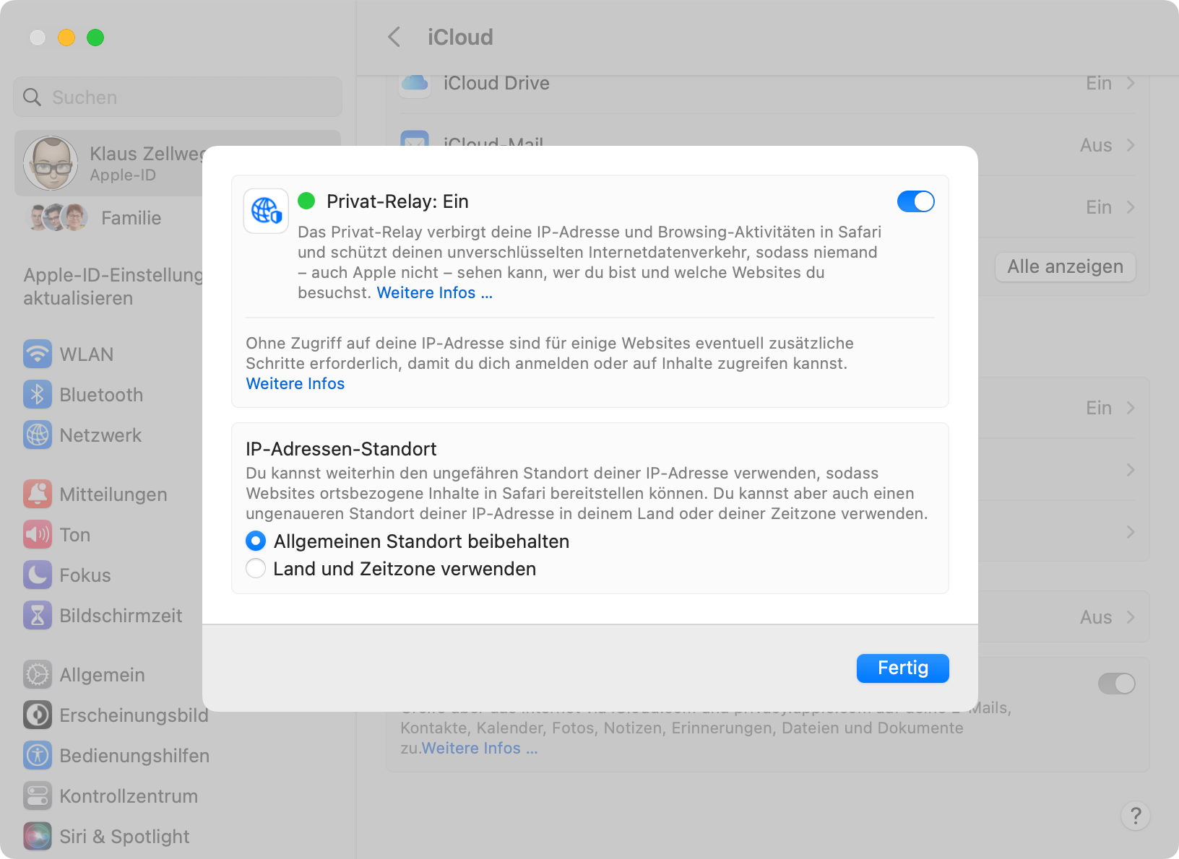Open the help question mark button
This screenshot has height=859, width=1179.
[1136, 816]
